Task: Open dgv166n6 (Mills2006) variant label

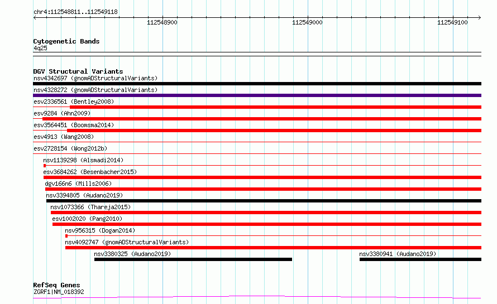Action: [78, 184]
